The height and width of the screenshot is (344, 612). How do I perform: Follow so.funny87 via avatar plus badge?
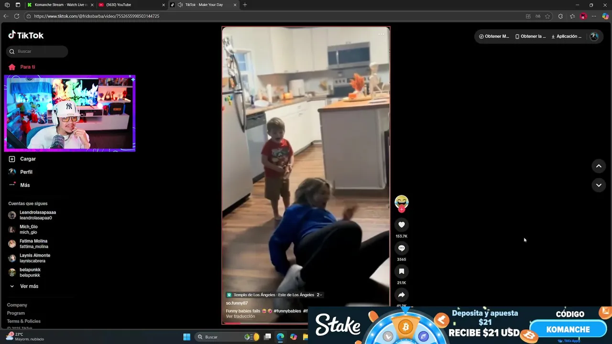pyautogui.click(x=402, y=209)
